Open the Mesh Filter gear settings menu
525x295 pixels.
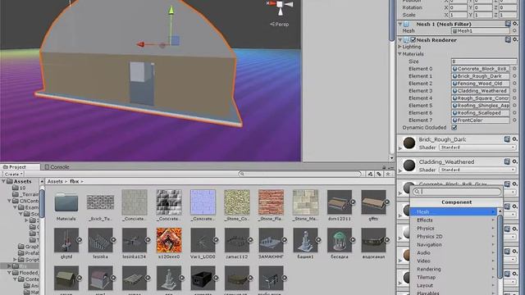(x=515, y=24)
